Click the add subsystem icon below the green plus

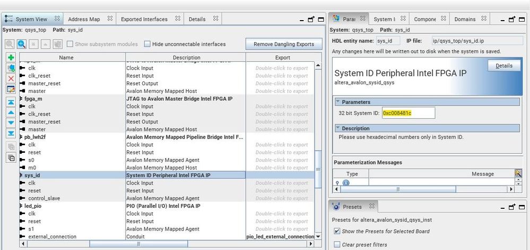11,68
